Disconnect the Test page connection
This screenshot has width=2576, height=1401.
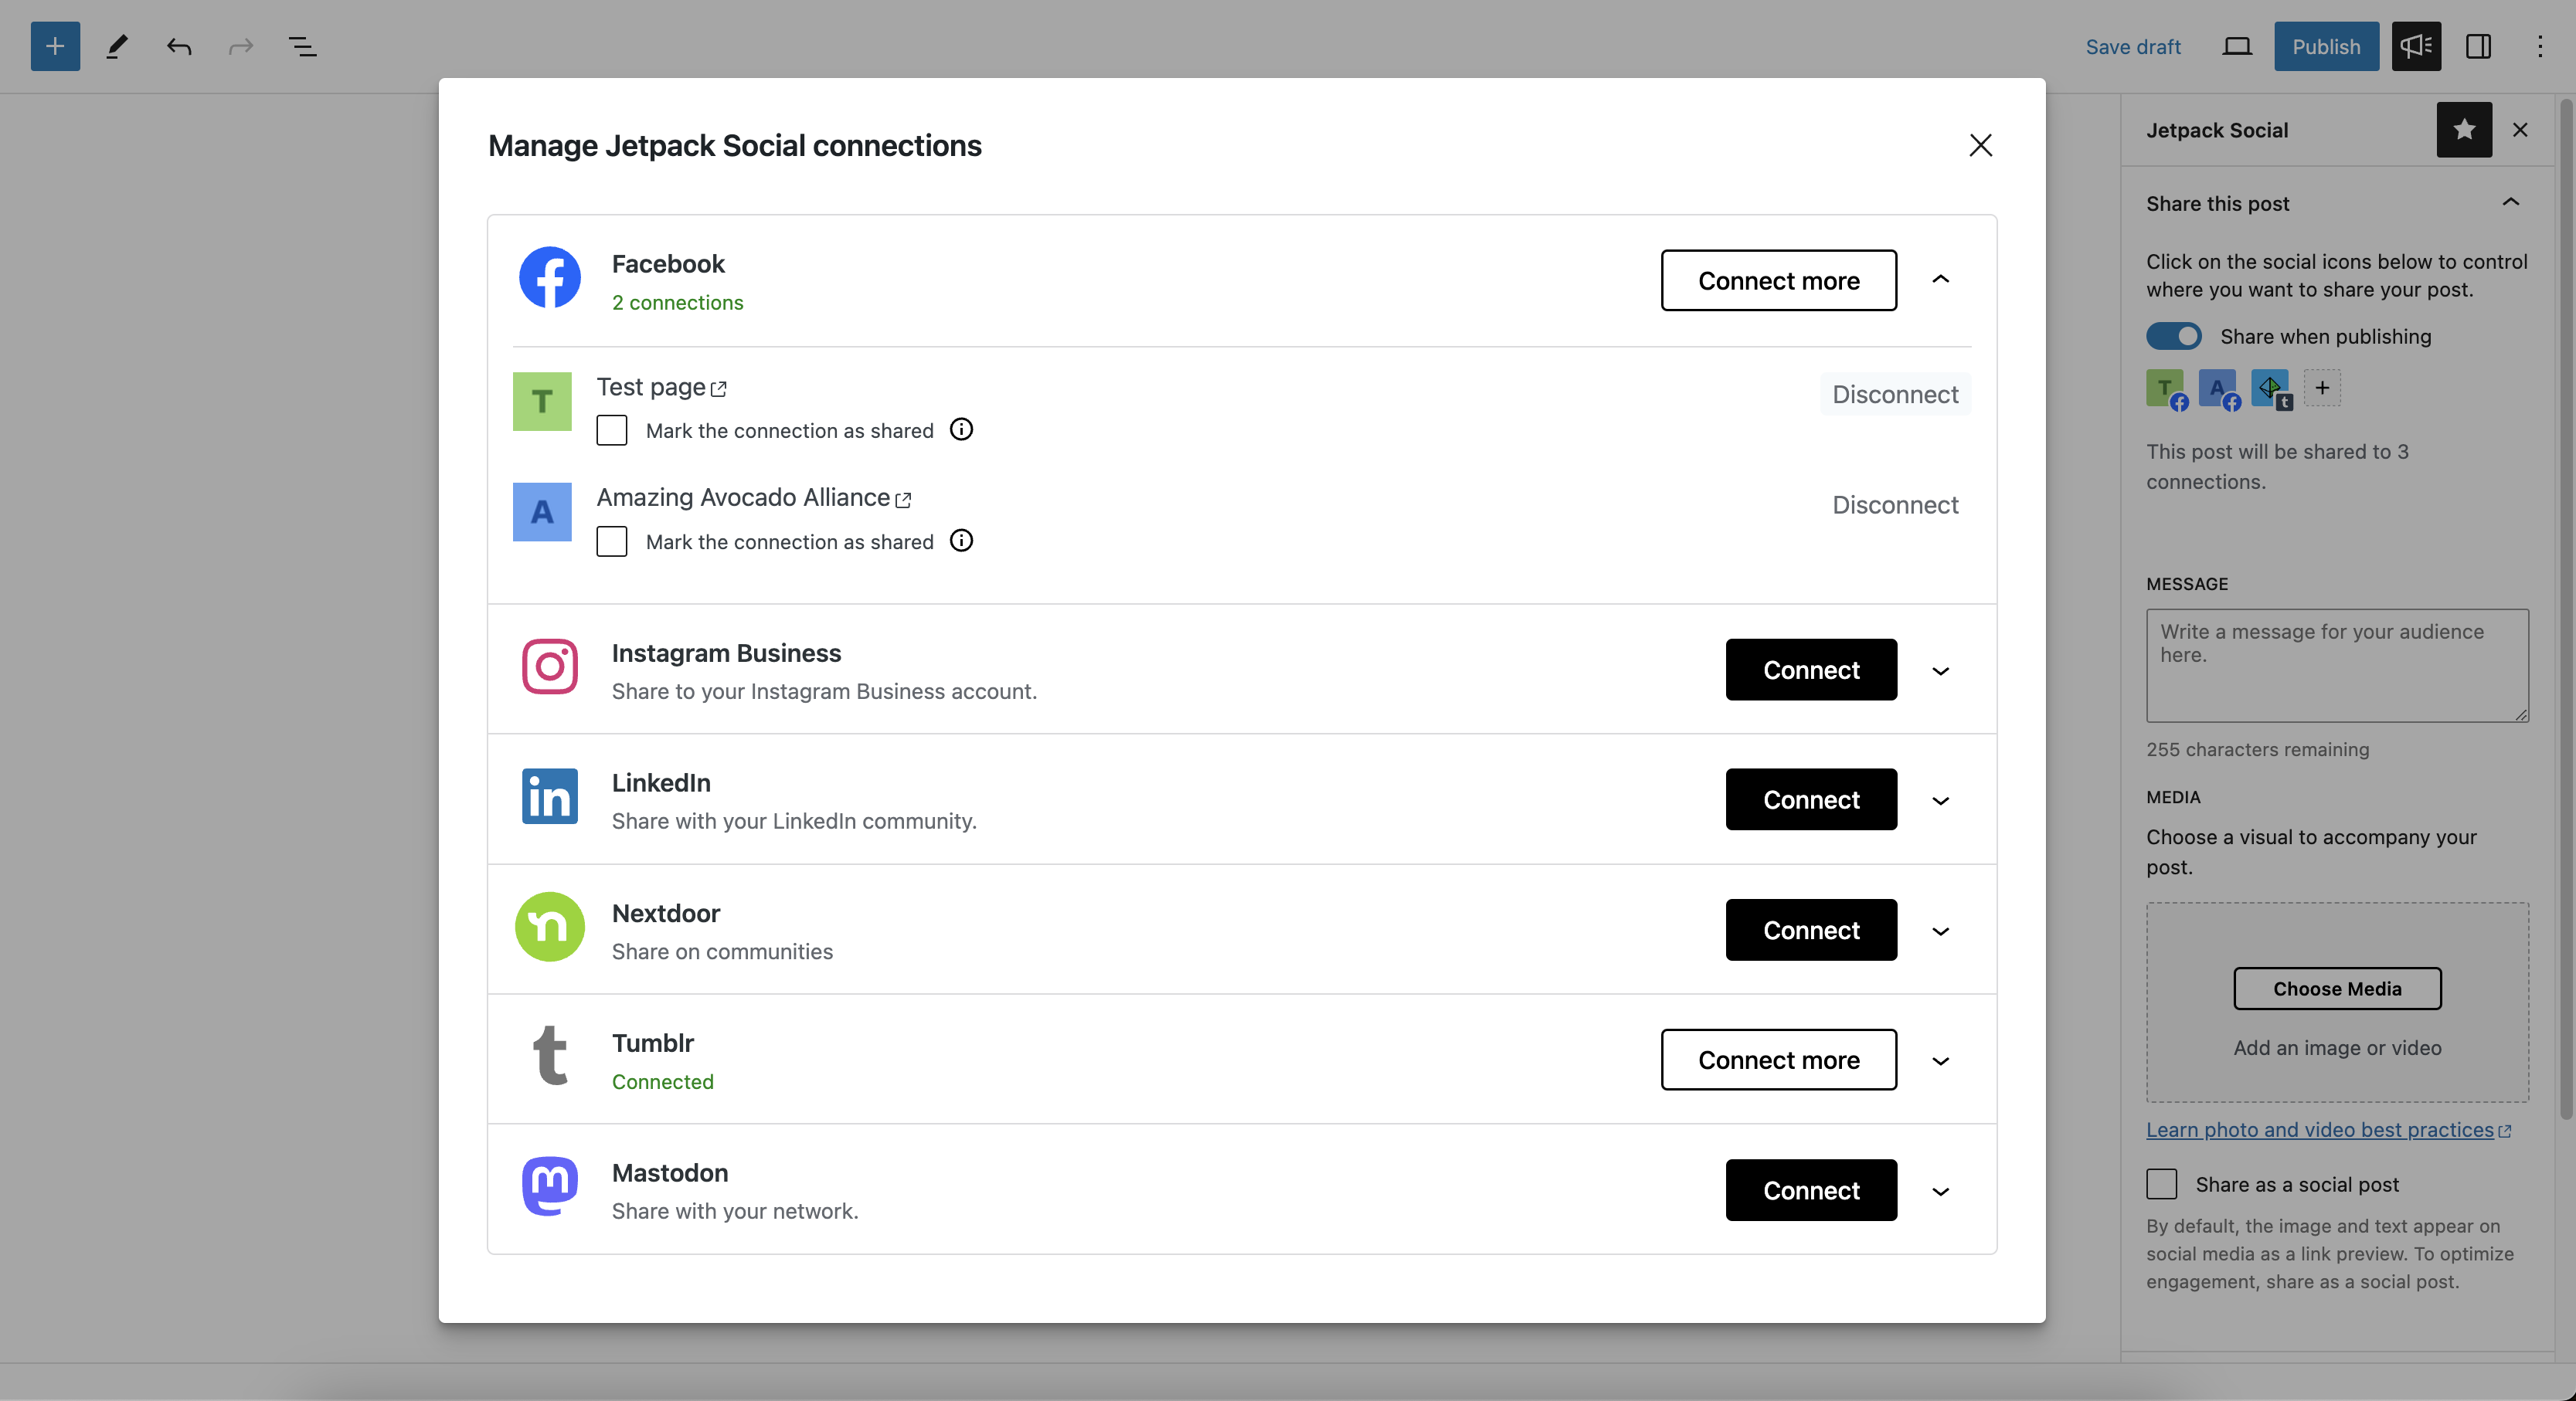coord(1895,394)
